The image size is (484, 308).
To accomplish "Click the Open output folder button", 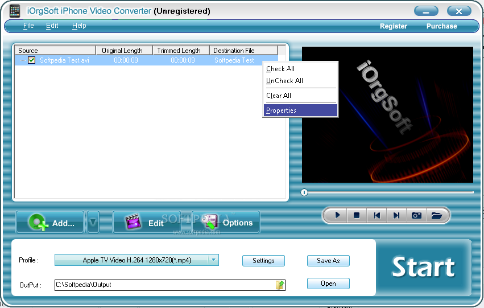I will (x=328, y=284).
